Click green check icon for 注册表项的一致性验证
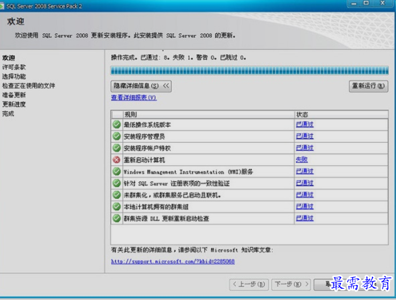This screenshot has height=300, width=396. pos(116,183)
